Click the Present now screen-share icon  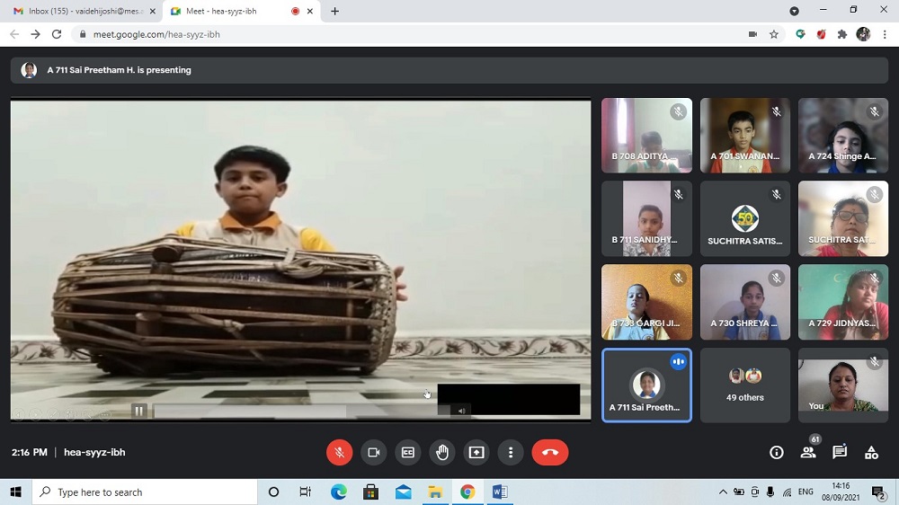[476, 453]
